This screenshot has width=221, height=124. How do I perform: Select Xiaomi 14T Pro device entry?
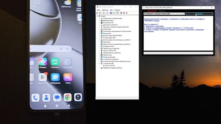coord(110,66)
